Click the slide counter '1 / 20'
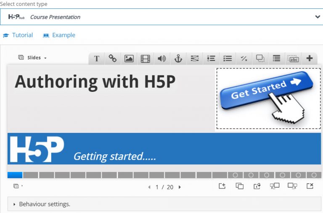 pyautogui.click(x=164, y=187)
